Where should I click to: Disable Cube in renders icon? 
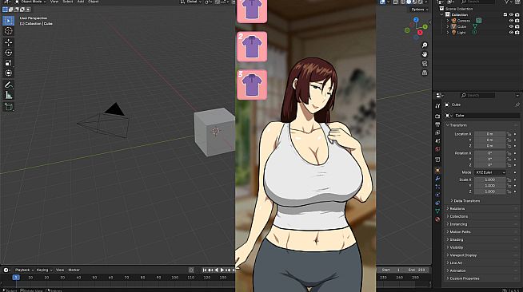click(517, 26)
